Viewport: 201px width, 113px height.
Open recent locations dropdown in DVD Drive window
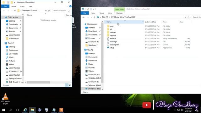[91, 17]
